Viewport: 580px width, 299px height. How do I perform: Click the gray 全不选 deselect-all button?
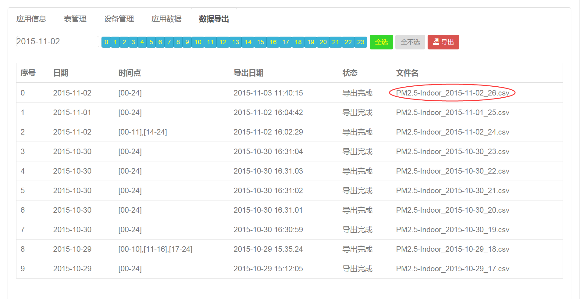[410, 42]
